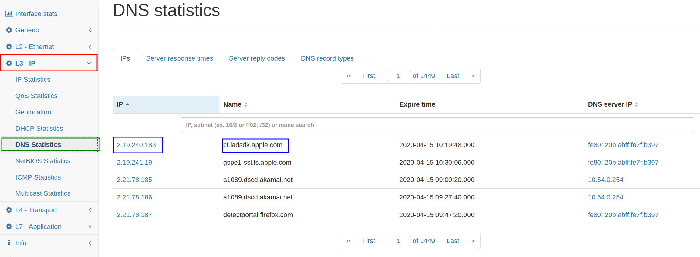The height and width of the screenshot is (257, 700).
Task: Open DHCP Statistics in sidebar
Action: click(x=39, y=128)
